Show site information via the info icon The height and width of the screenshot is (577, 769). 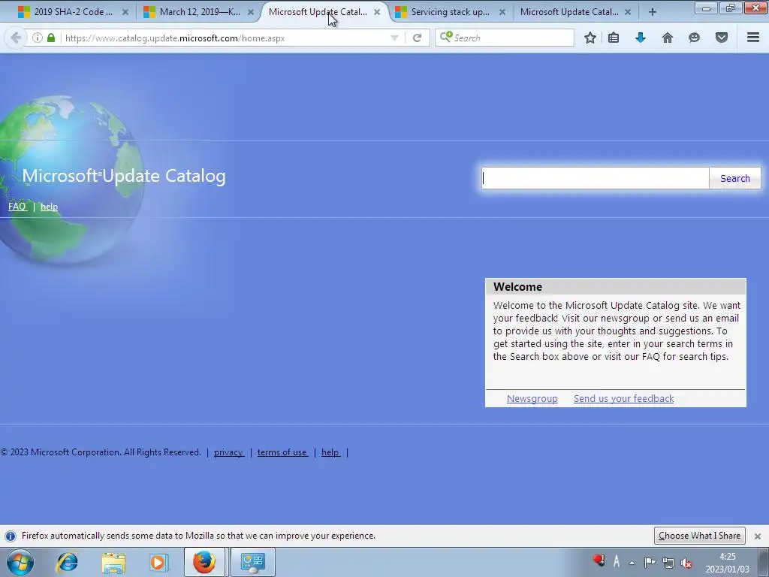tap(38, 38)
